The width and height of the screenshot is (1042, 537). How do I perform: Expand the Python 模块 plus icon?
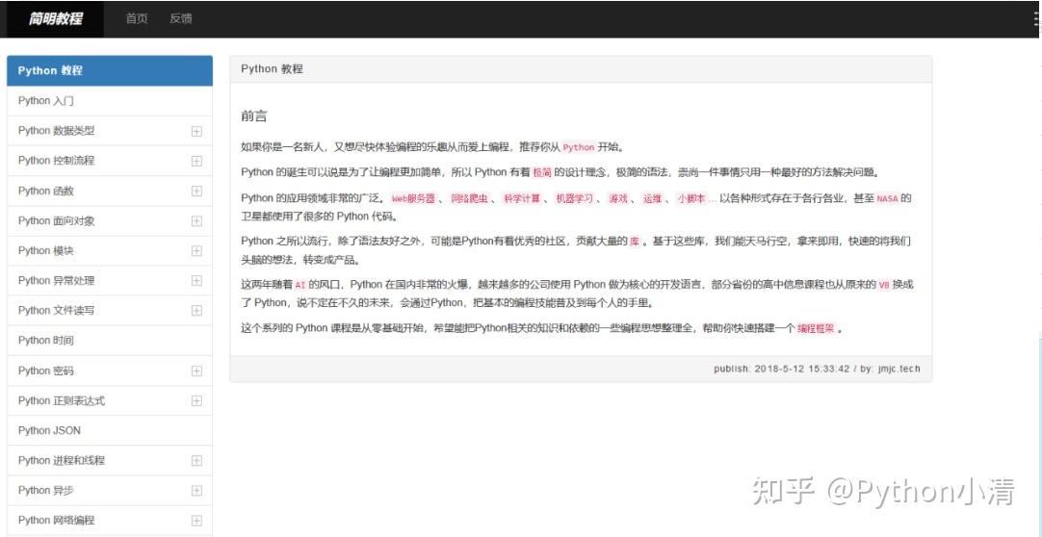click(x=196, y=251)
